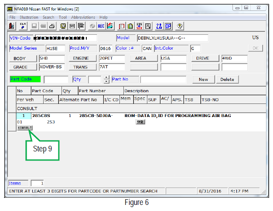Open the File menu

[12, 17]
